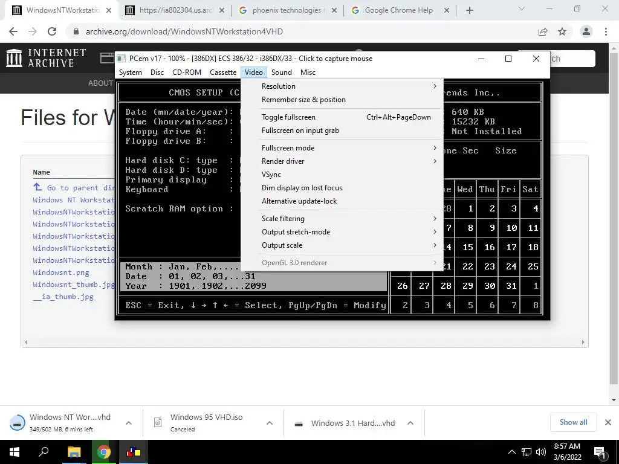Click the Go to parent directory arrow icon
Screen dimensions: 619x464
pos(37,187)
